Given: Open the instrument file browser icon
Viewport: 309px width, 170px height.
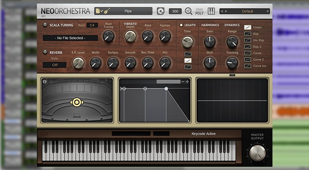Looking at the screenshot, I should click(x=98, y=11).
